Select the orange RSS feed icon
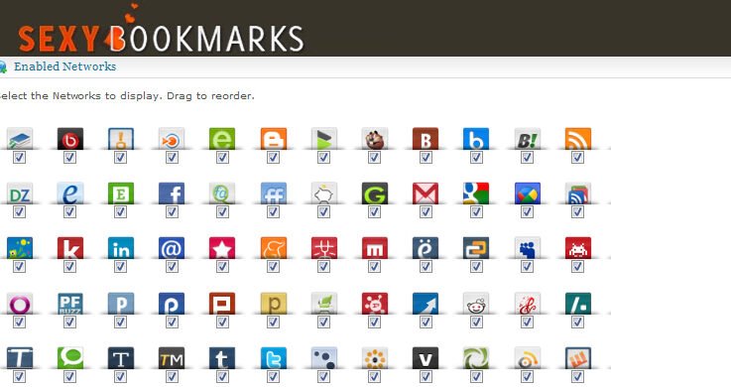 click(x=578, y=139)
